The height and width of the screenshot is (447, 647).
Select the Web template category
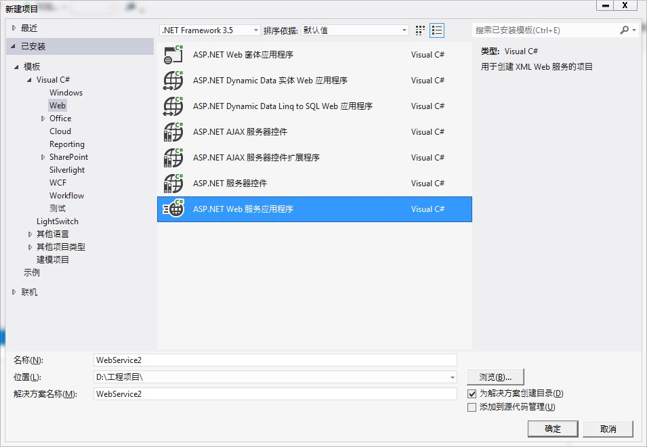pyautogui.click(x=58, y=105)
